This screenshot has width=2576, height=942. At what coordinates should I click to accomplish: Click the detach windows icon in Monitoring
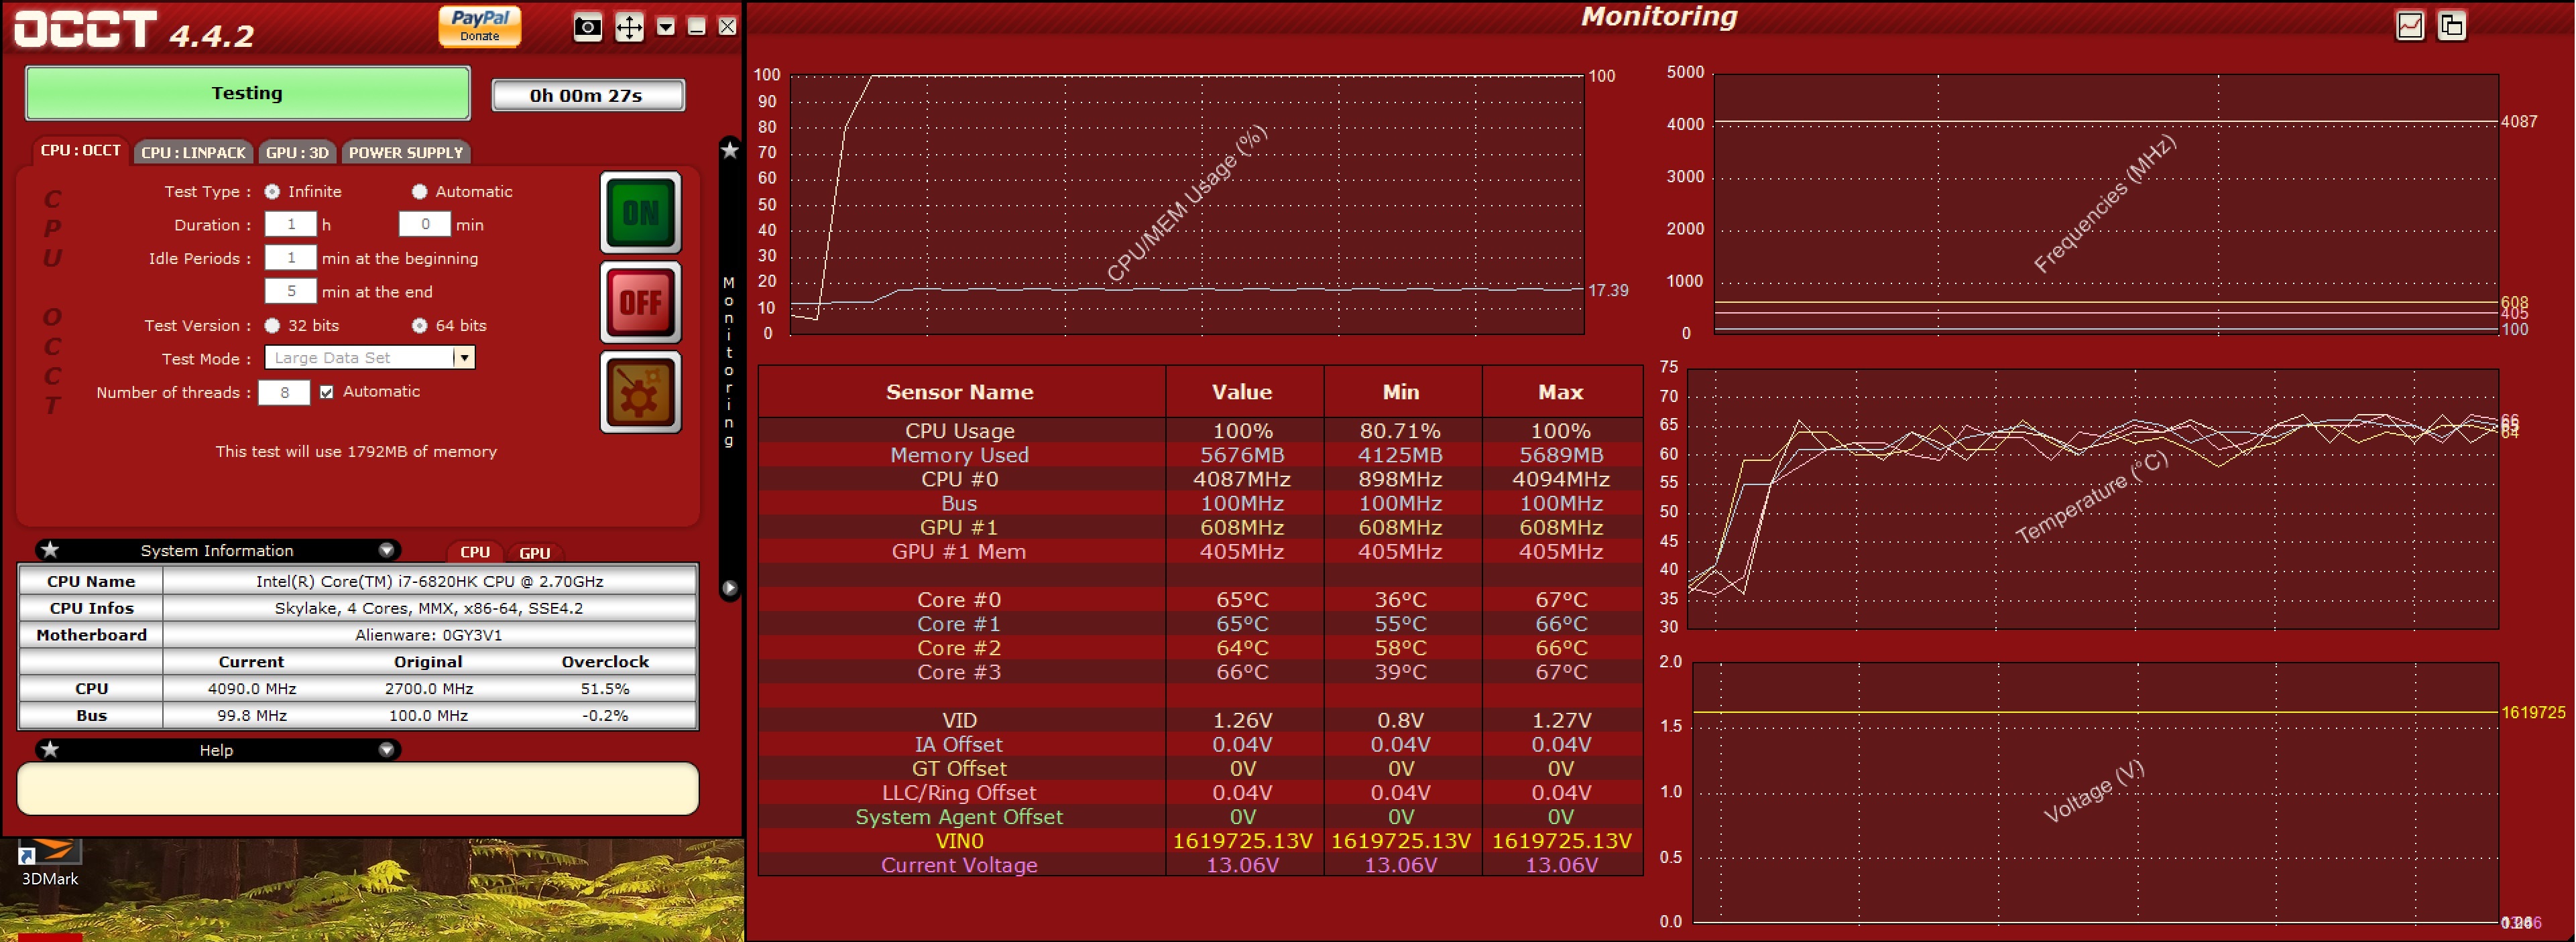[x=2452, y=26]
